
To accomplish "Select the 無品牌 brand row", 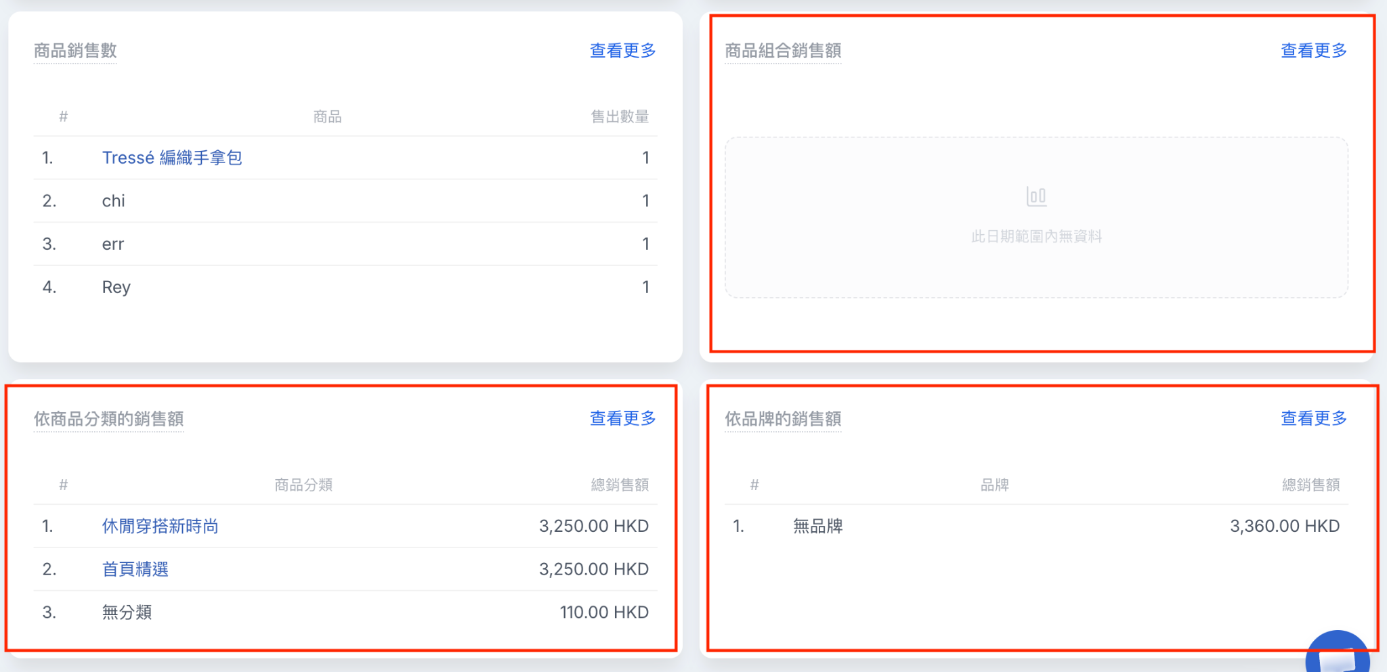I will click(x=1036, y=526).
